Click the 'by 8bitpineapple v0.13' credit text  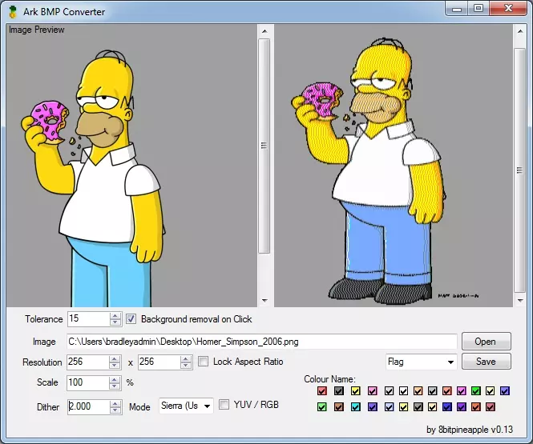click(x=470, y=430)
